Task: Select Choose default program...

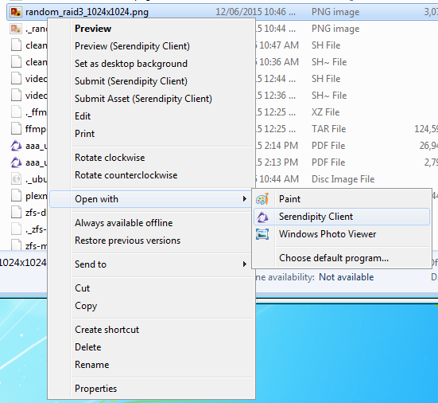Action: click(334, 258)
